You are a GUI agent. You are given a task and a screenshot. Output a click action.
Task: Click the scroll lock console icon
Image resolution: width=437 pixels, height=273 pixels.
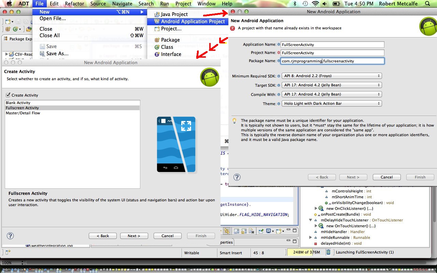(244, 231)
